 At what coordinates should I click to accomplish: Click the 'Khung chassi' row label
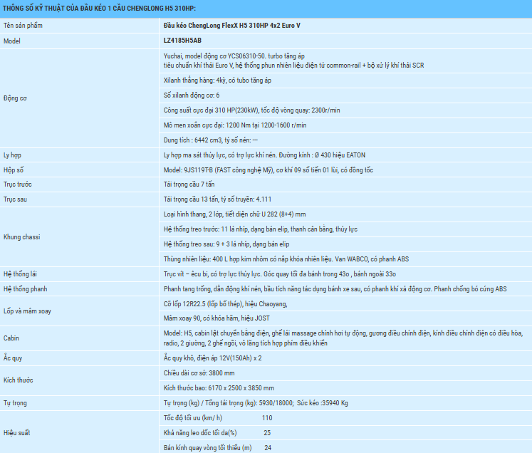(23, 236)
